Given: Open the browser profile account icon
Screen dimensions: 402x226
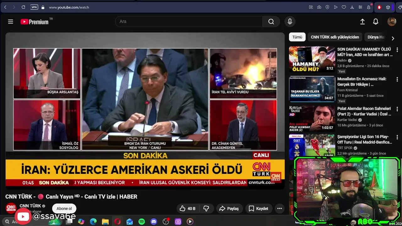Looking at the screenshot, I should 369,7.
